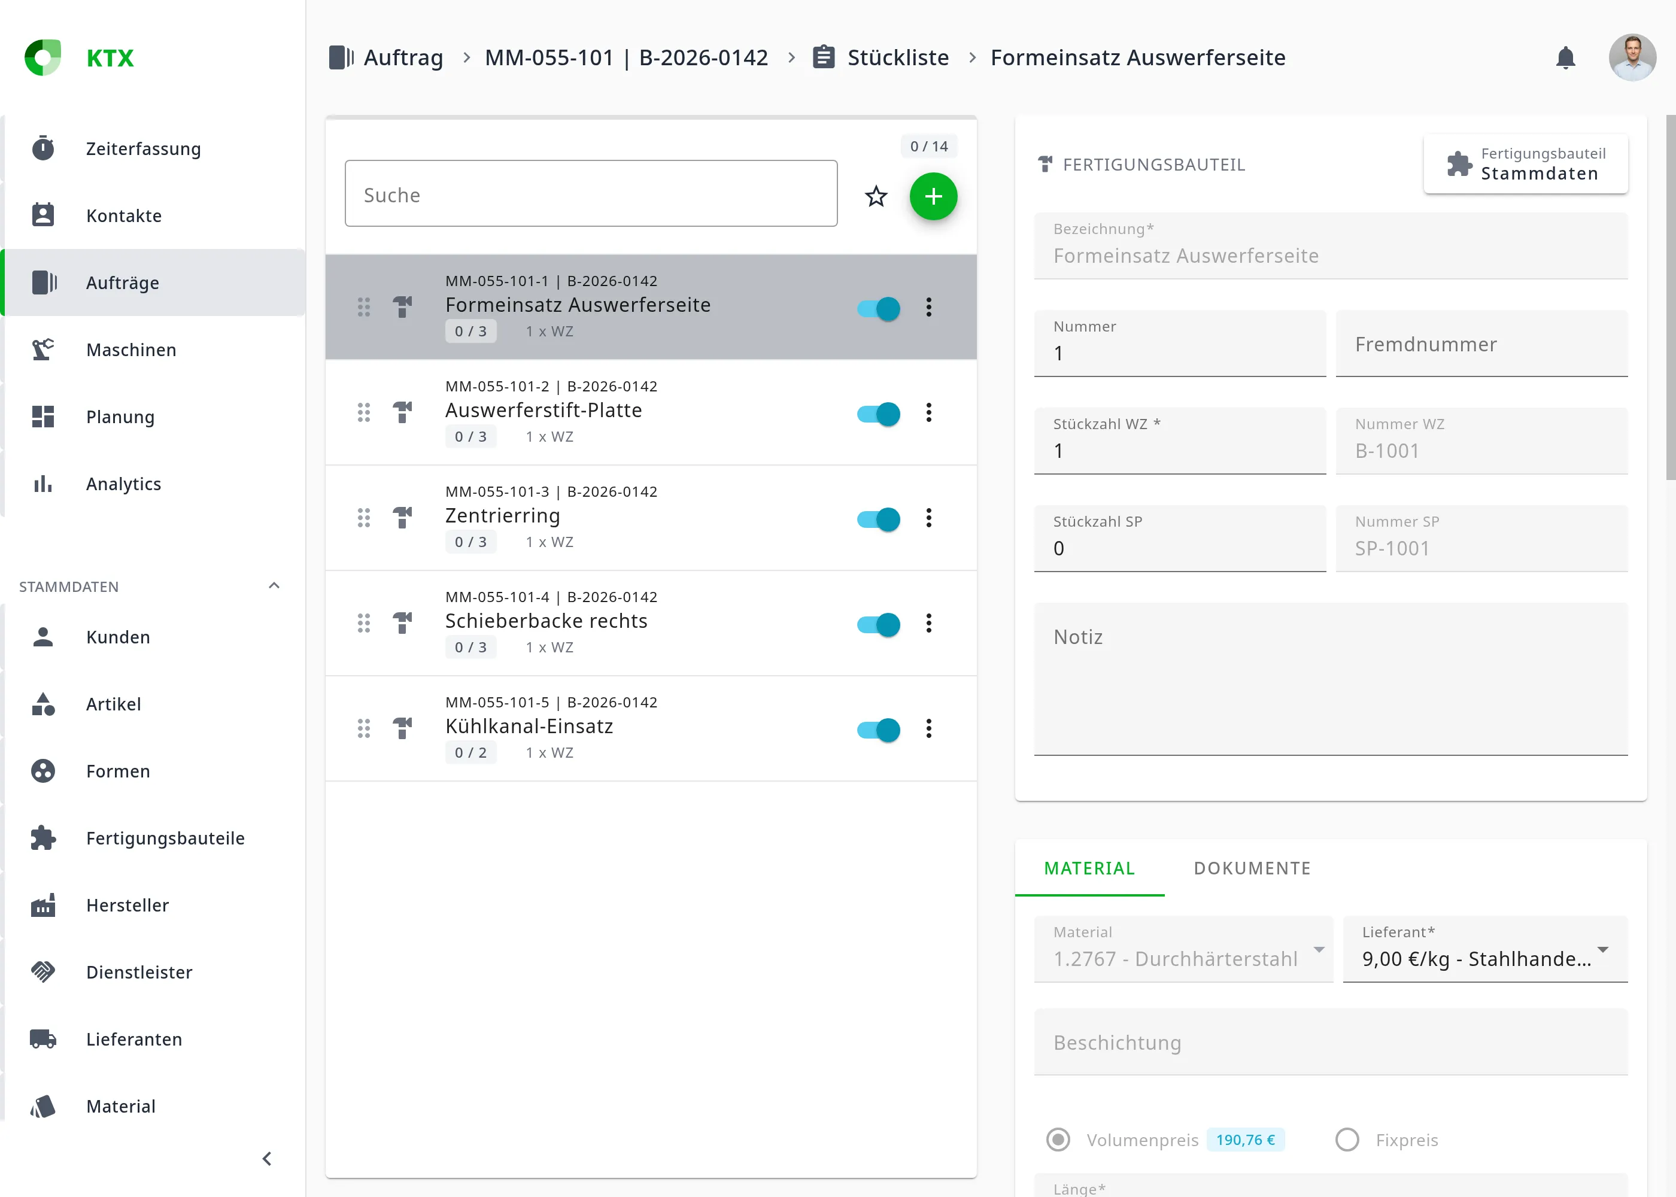The width and height of the screenshot is (1676, 1197).
Task: Switch to the Material tab
Action: tap(1089, 868)
